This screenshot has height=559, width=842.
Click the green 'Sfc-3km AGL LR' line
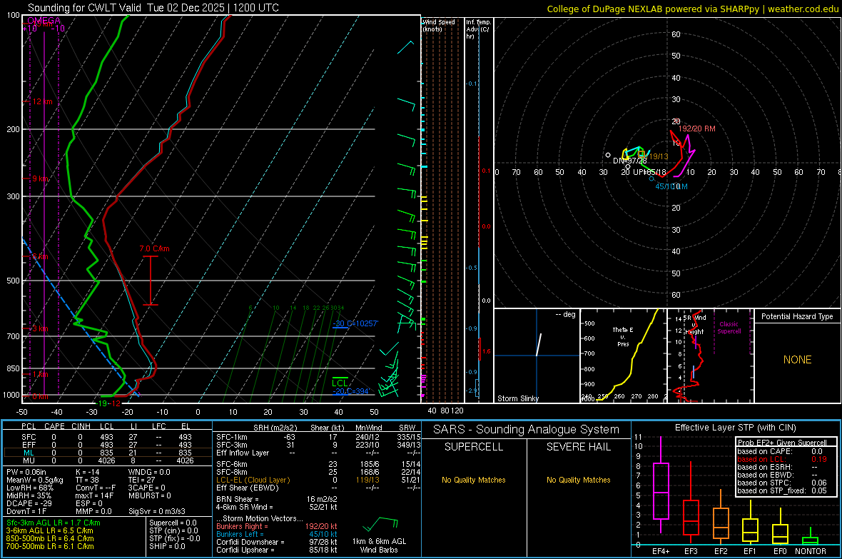click(54, 523)
